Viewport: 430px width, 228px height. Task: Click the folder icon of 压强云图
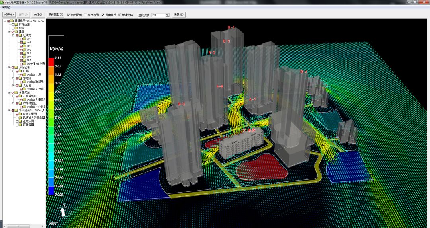[x=20, y=125]
